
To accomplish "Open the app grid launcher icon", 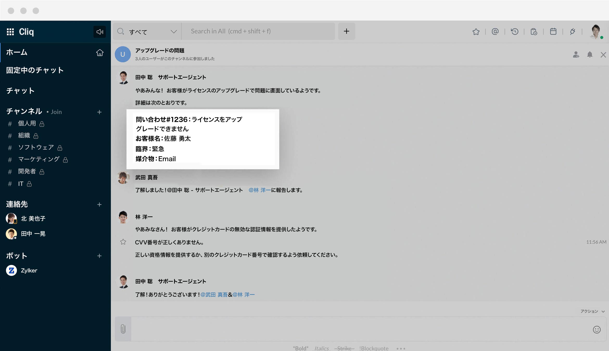I will pos(10,32).
